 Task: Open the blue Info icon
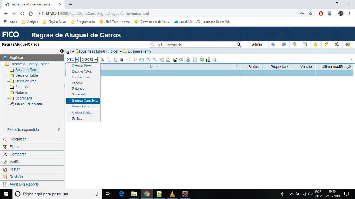(284, 45)
